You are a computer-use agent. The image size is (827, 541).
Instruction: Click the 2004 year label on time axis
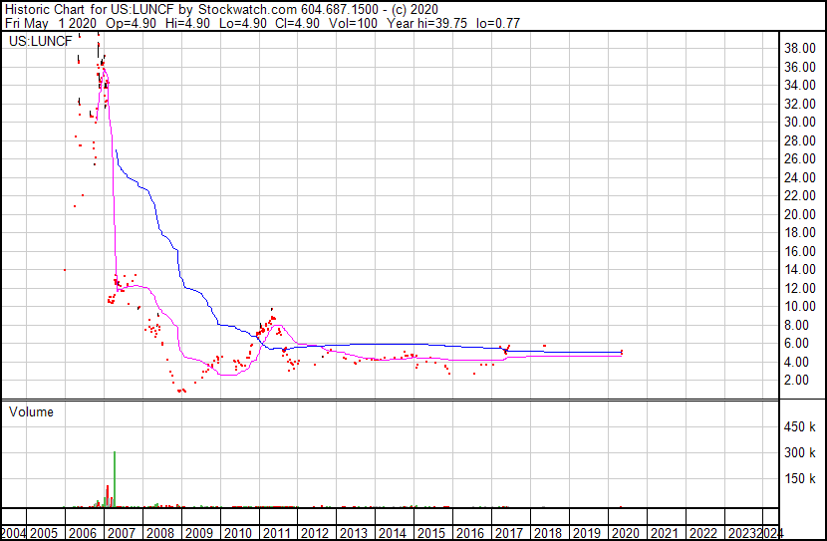(15, 533)
